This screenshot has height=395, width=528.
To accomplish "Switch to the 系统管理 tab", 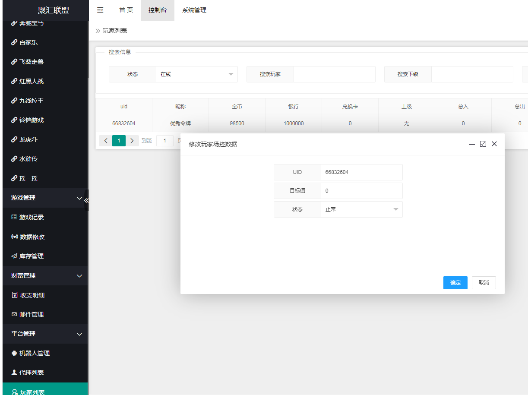I will (x=194, y=10).
